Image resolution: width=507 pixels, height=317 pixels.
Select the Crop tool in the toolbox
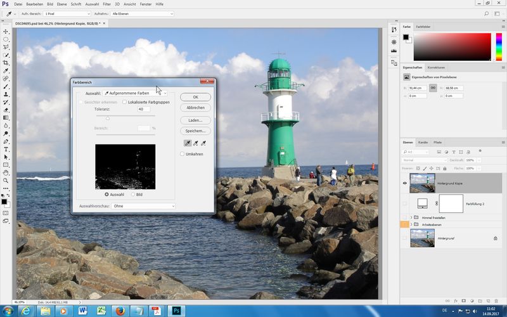[x=6, y=63]
